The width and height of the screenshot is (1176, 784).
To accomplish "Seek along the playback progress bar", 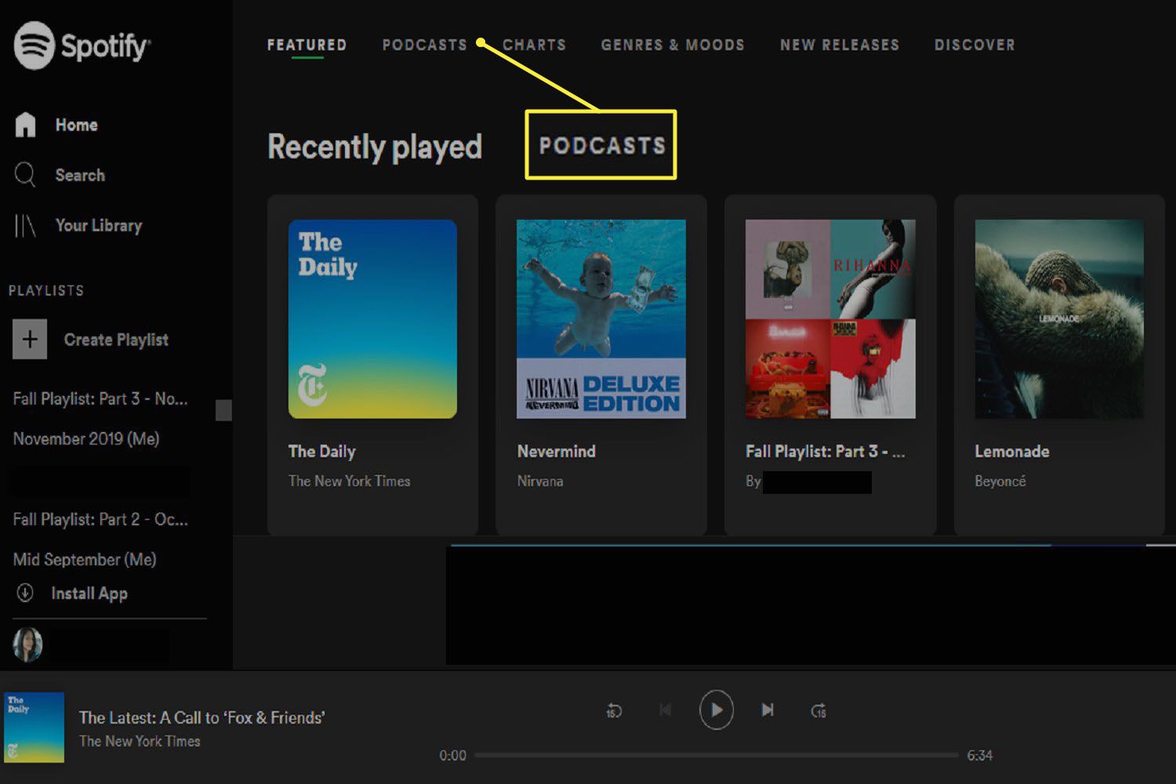I will pyautogui.click(x=717, y=755).
